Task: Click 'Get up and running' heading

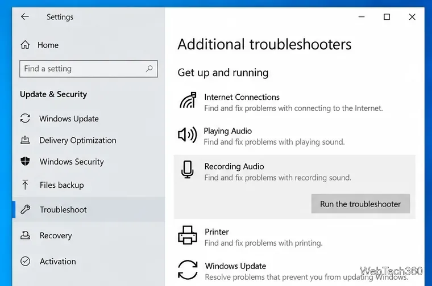Action: pyautogui.click(x=223, y=73)
